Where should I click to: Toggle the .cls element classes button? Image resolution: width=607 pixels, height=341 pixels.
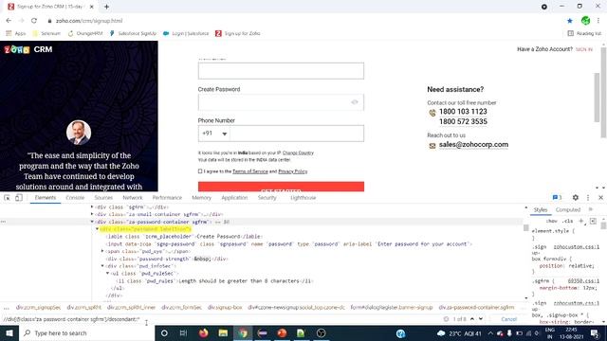(x=567, y=221)
